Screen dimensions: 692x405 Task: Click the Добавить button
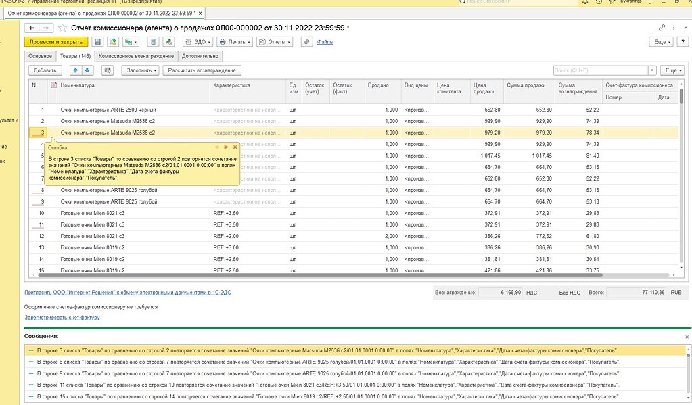point(45,70)
